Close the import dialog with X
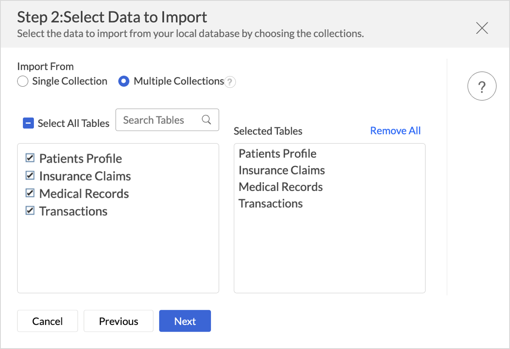 coord(482,28)
